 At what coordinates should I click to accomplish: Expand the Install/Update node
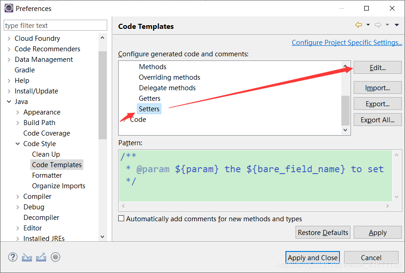coord(9,91)
